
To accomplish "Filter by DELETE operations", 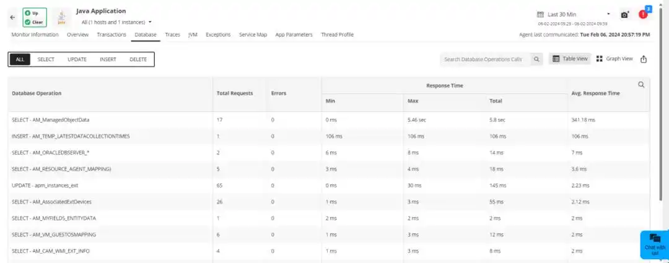I will 138,59.
